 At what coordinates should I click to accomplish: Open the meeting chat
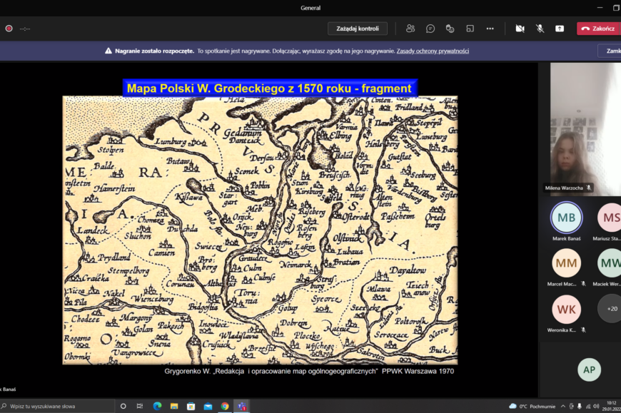tap(430, 29)
